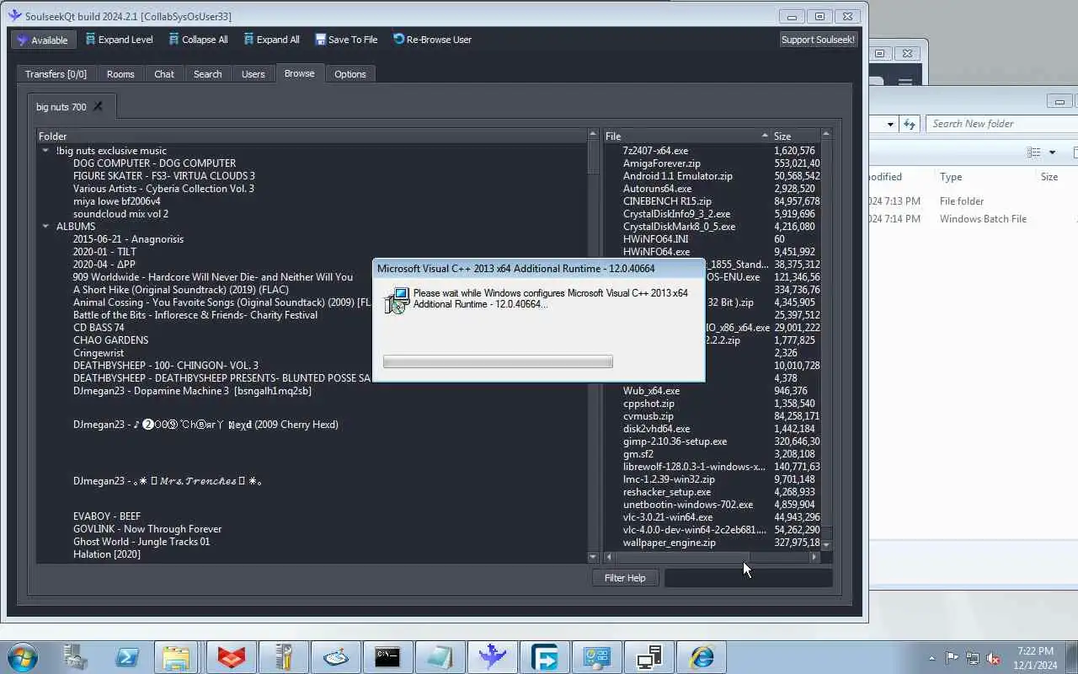Click the Visual C++ installer dialog icon

pyautogui.click(x=397, y=301)
